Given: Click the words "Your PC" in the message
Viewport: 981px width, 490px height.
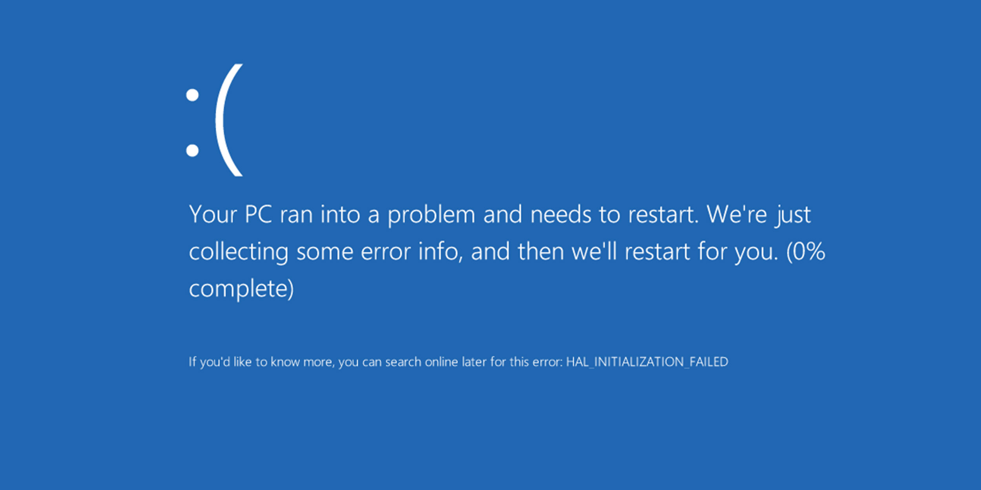Looking at the screenshot, I should pyautogui.click(x=230, y=214).
